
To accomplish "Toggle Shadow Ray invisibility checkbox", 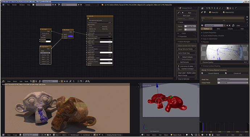I will (88, 31).
